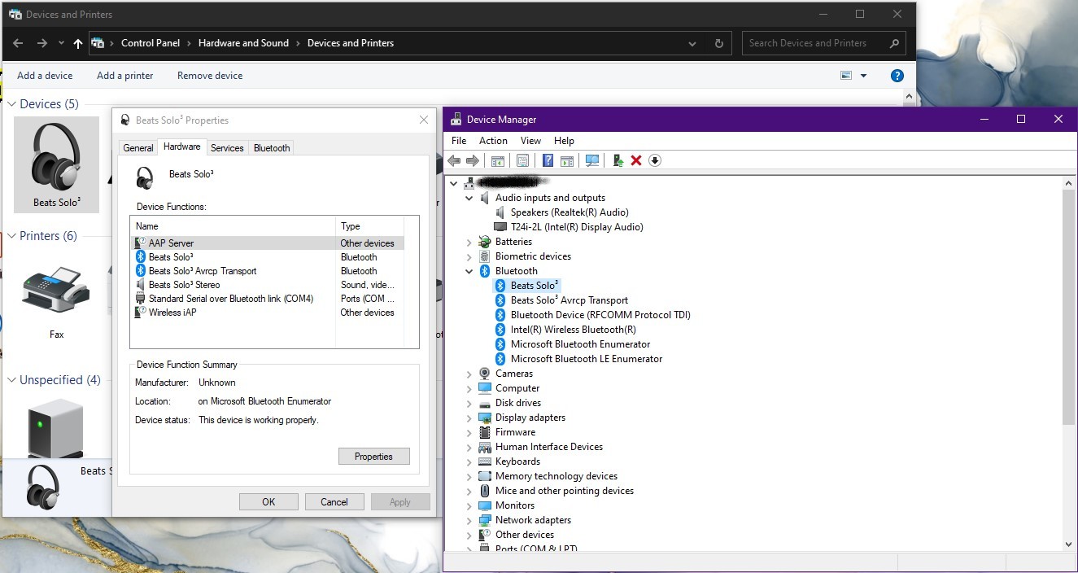Select T24i-2L (Intel(R) Display Audio) in the tree
Screen dimensions: 1078x573
pos(577,227)
